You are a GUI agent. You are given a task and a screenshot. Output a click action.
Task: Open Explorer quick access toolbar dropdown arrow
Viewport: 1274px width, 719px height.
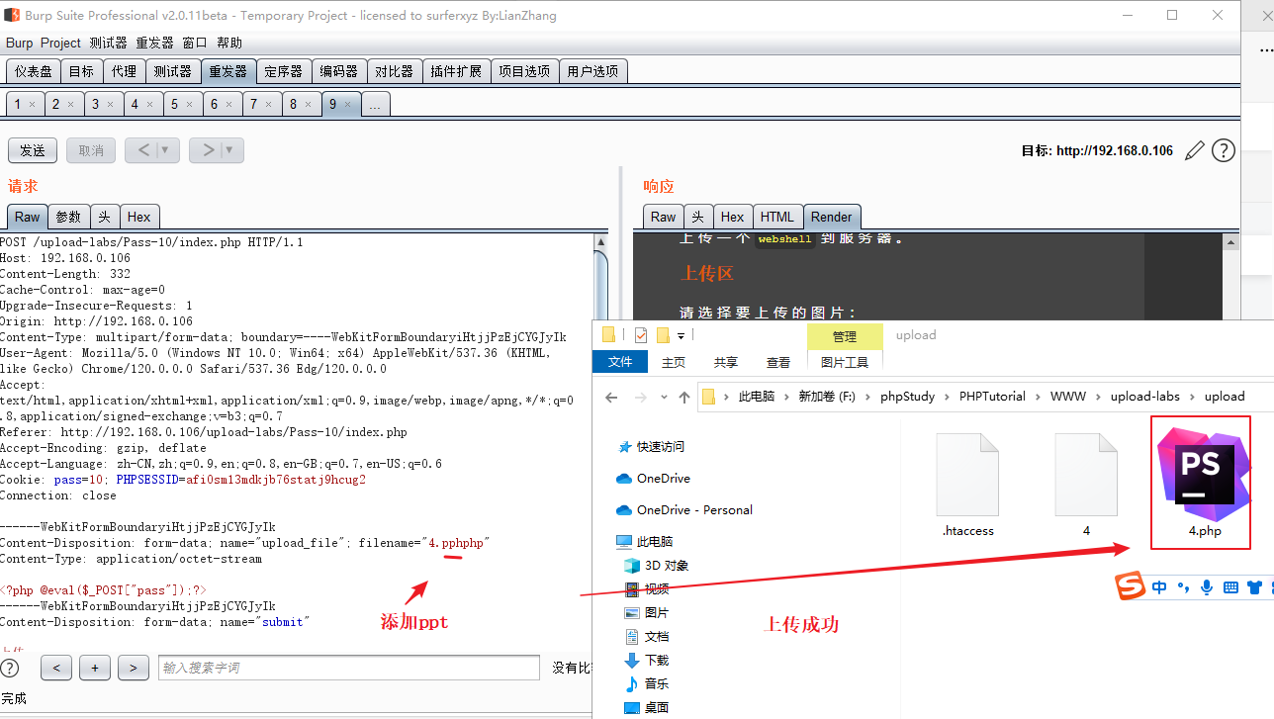(681, 336)
